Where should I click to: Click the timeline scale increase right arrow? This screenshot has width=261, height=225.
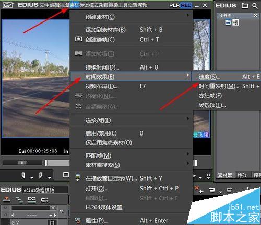point(55,215)
